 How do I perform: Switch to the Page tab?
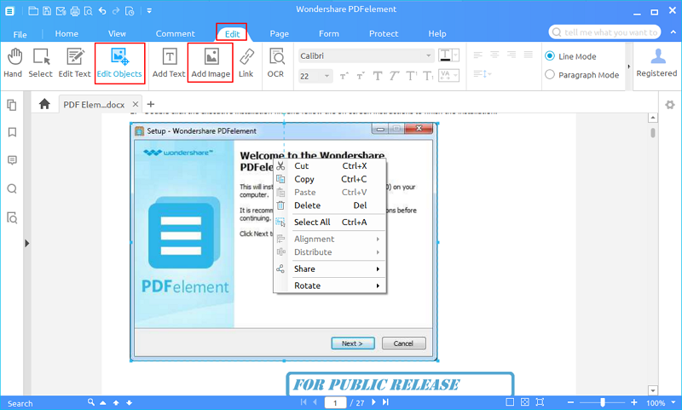click(280, 33)
